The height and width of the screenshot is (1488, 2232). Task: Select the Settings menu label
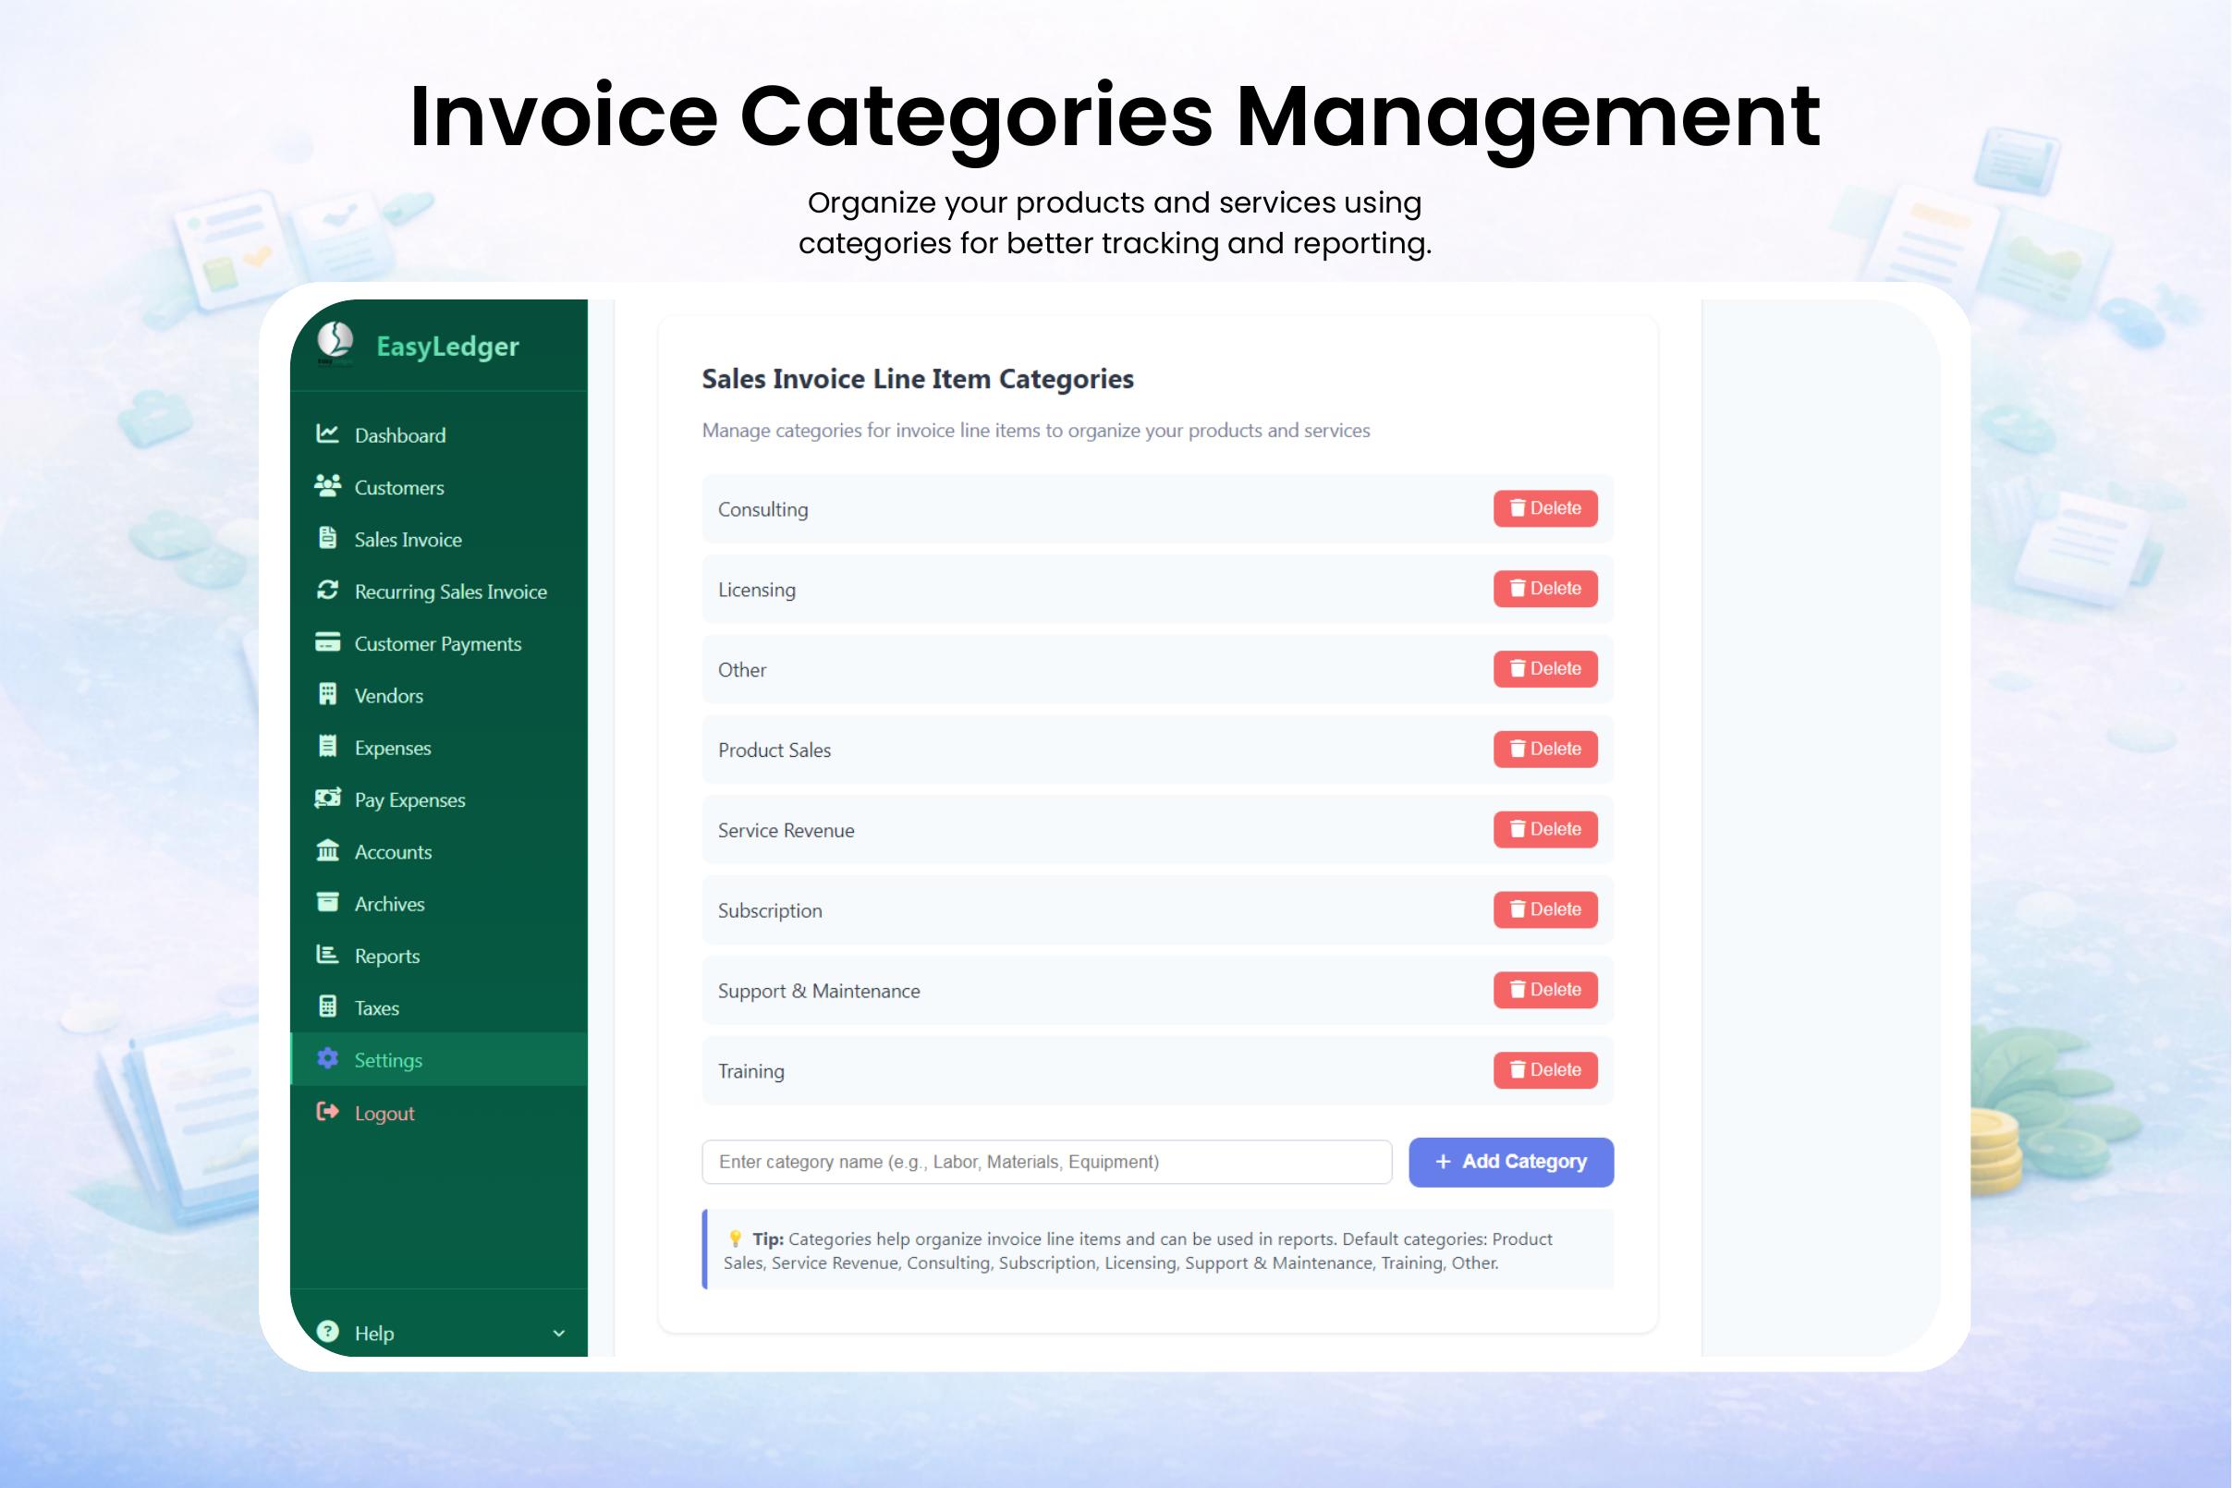(x=388, y=1060)
